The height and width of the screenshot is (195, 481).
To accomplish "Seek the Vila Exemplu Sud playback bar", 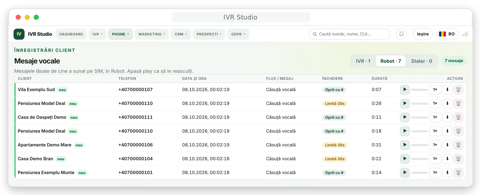I will (x=419, y=90).
